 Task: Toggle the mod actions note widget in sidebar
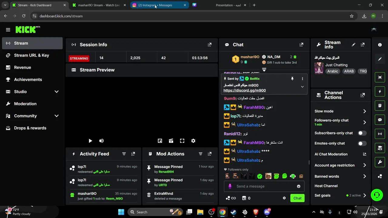pos(380,106)
